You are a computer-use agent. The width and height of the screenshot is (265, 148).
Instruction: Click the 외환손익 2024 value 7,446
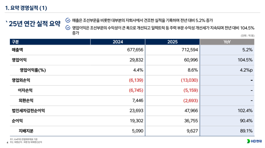tap(136, 100)
